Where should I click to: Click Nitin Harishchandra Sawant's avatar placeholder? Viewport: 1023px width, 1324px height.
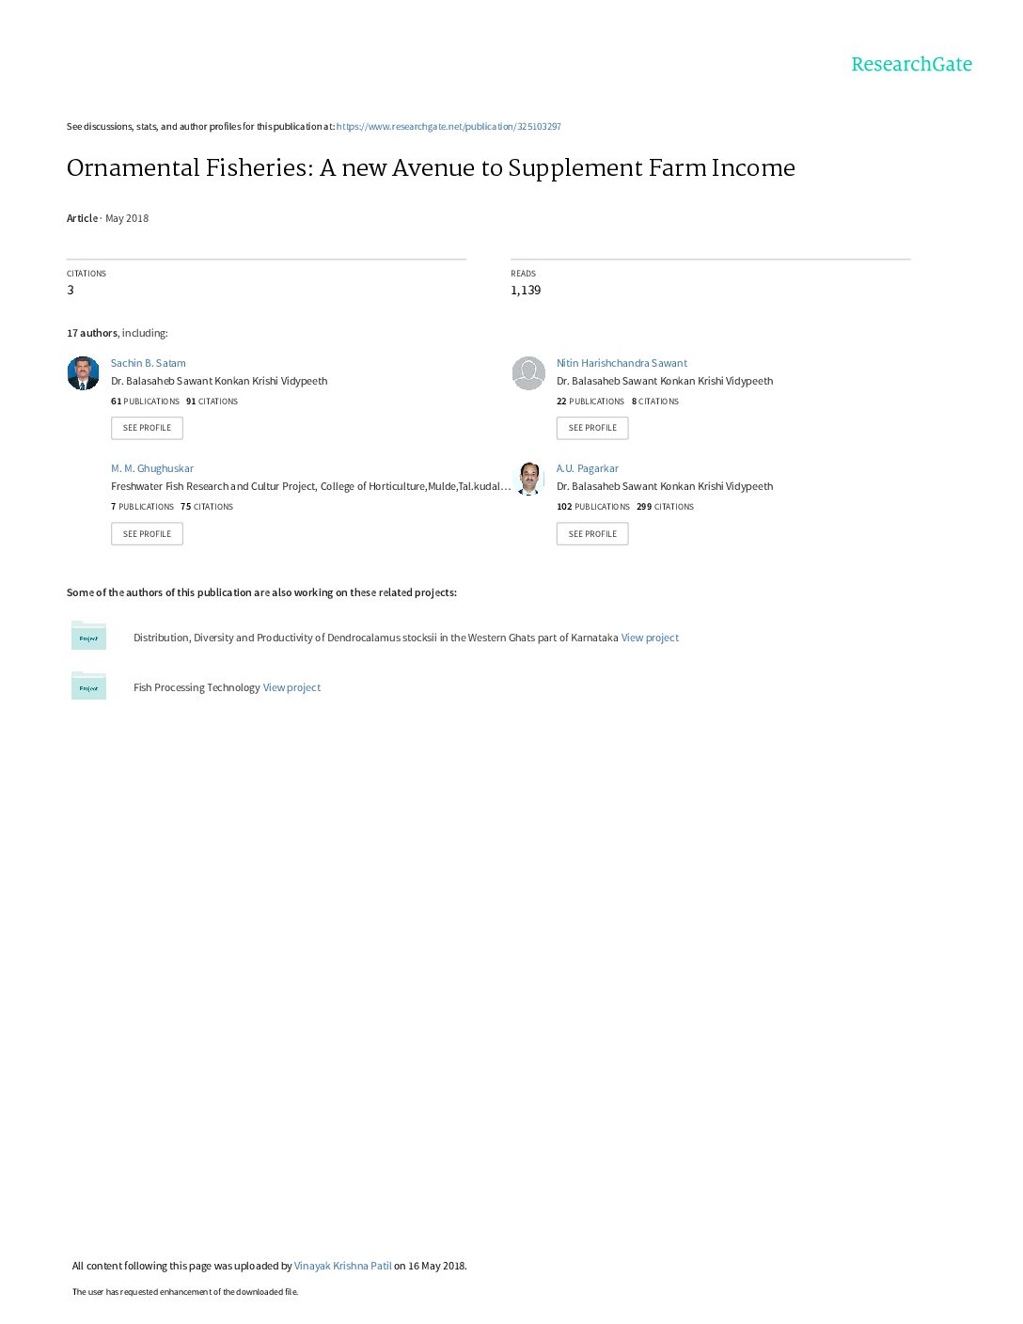[x=528, y=373]
